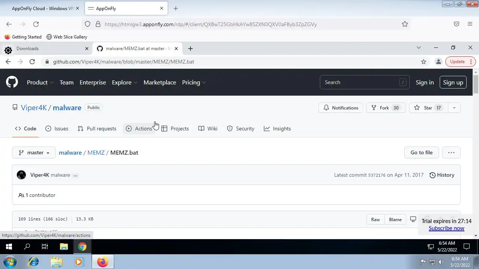Click inner Chrome vertical scrollbar thumb
479x269 pixels.
coord(476,84)
